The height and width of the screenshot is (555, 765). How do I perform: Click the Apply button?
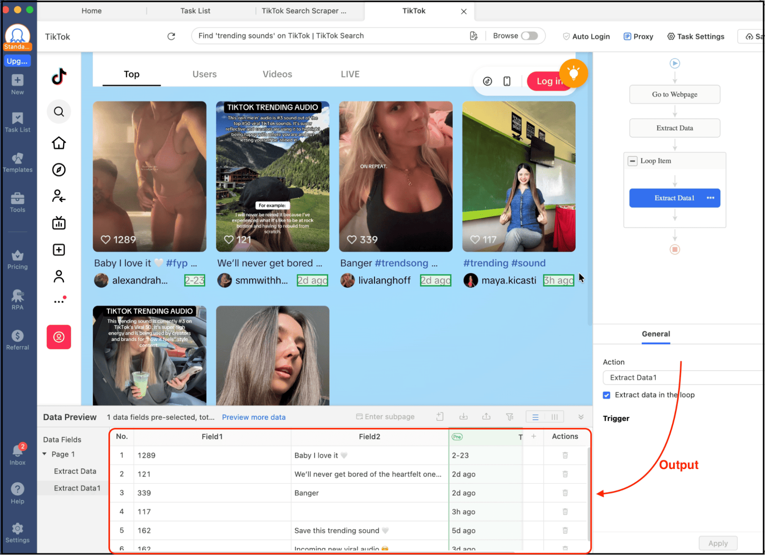pos(718,543)
